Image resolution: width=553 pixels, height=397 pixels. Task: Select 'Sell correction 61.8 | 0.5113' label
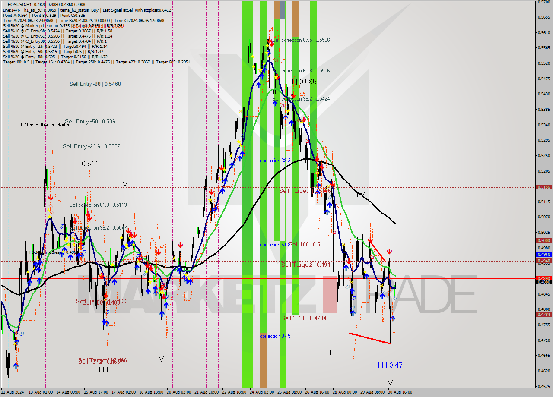[98, 205]
